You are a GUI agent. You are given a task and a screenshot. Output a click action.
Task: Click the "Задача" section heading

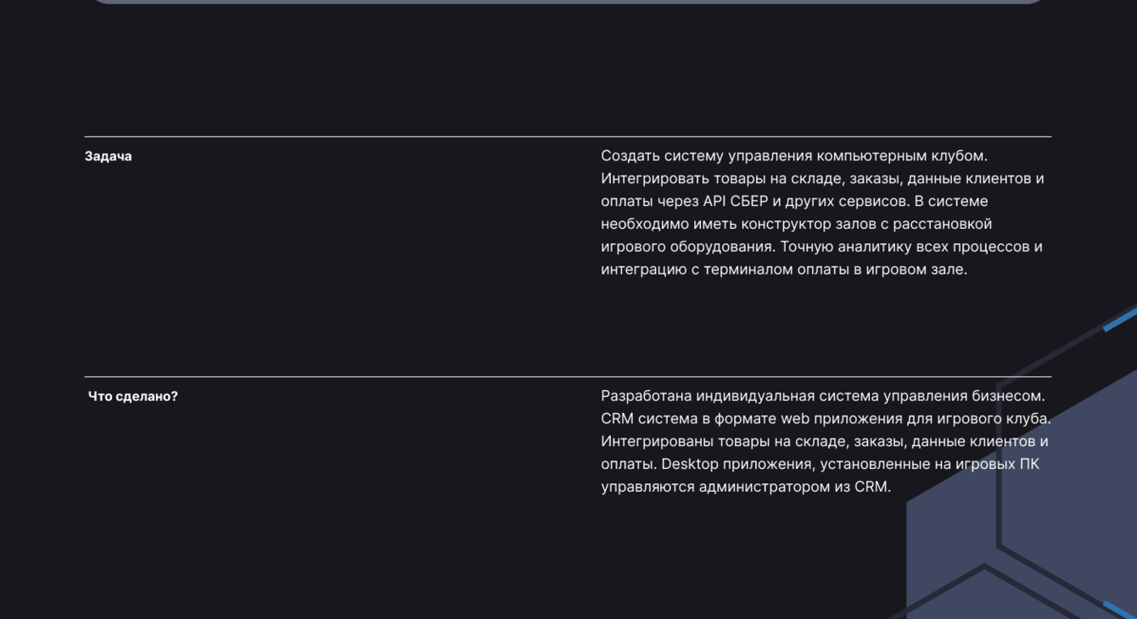(x=108, y=156)
